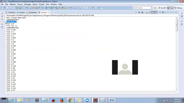
Task: Open the Project menu
Action: [42, 4]
